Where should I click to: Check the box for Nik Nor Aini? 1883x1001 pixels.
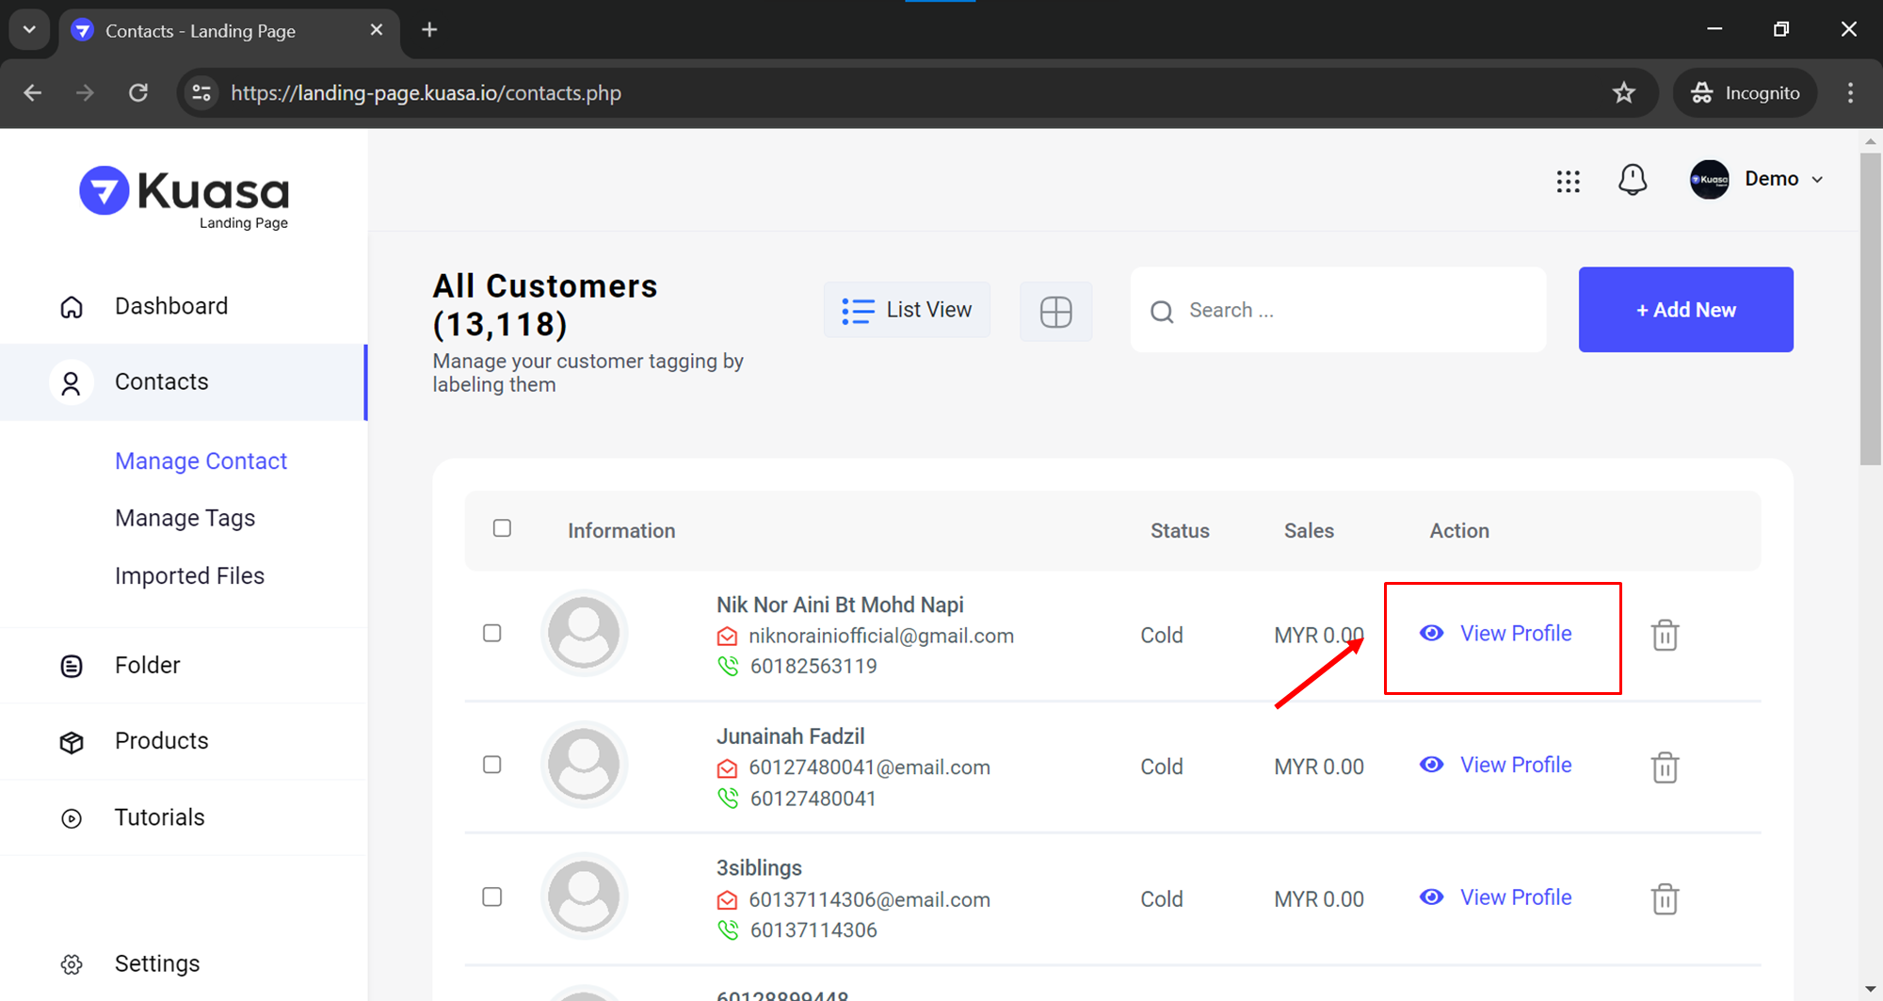pyautogui.click(x=491, y=633)
